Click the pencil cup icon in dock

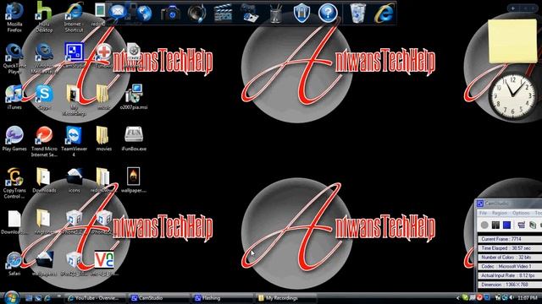click(x=275, y=14)
